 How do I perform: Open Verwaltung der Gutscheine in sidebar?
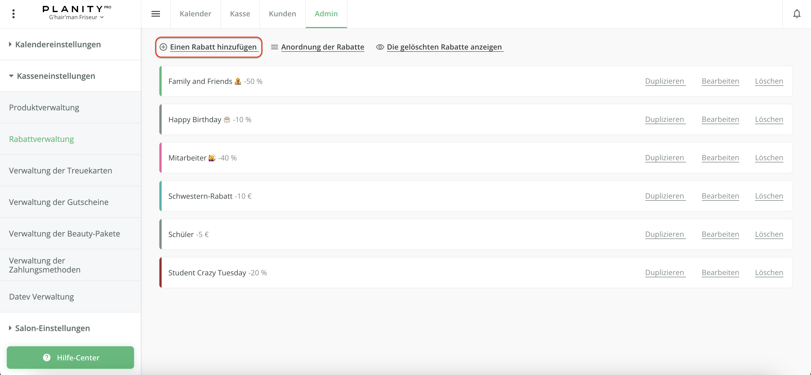(59, 202)
